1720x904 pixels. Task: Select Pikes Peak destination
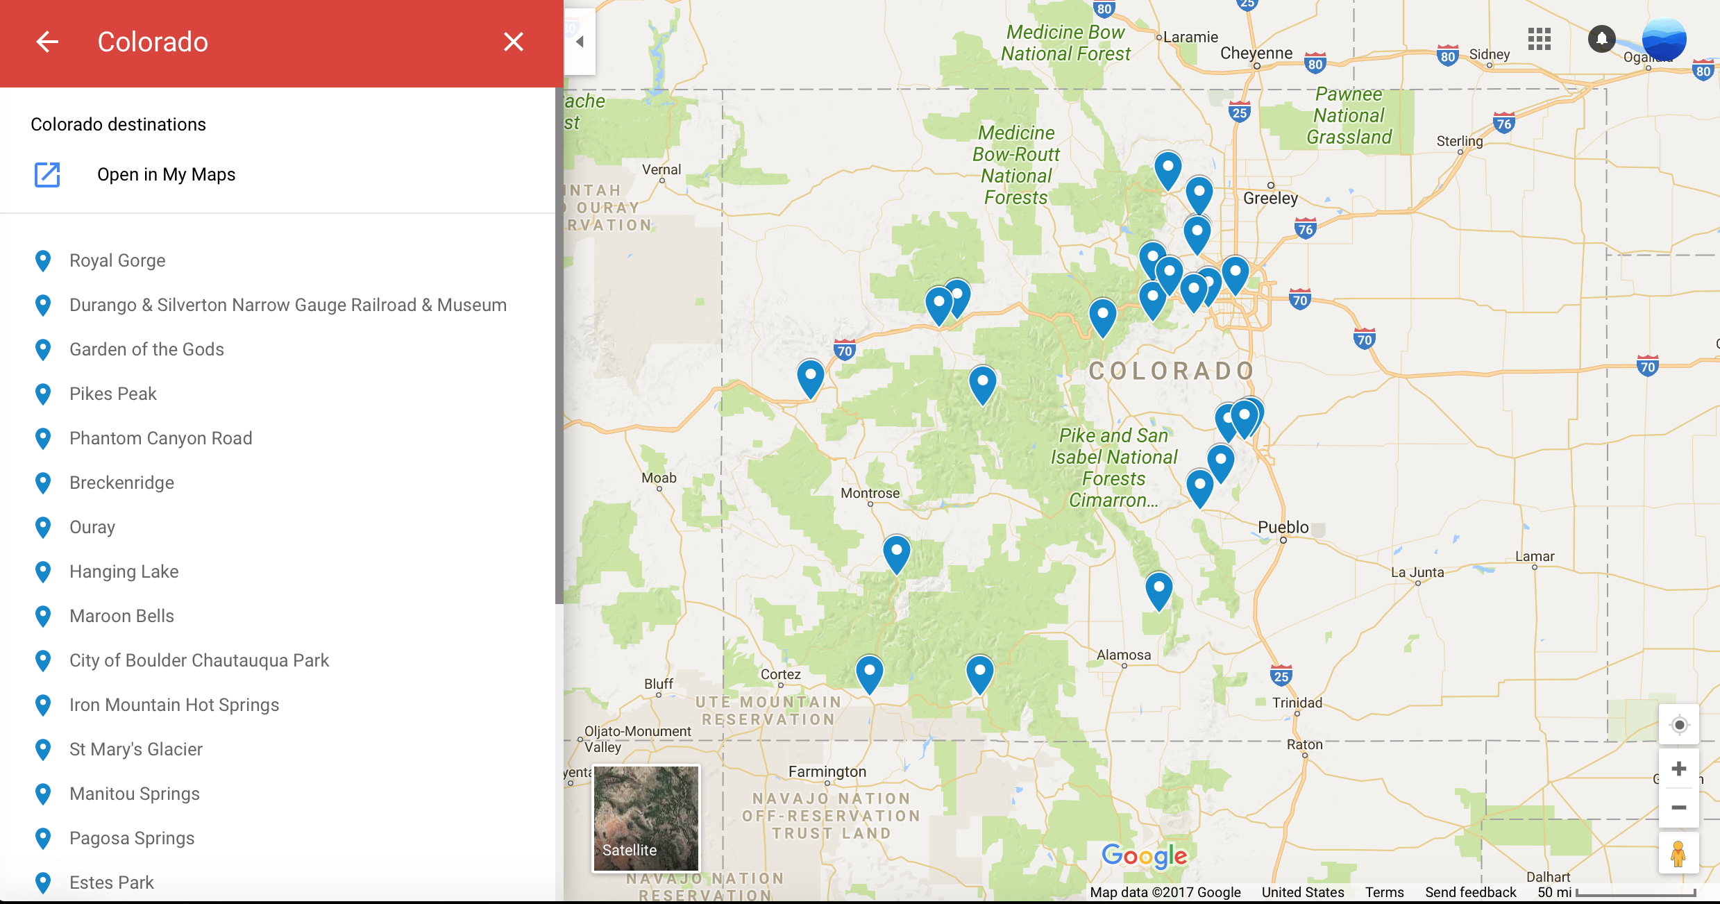[113, 394]
